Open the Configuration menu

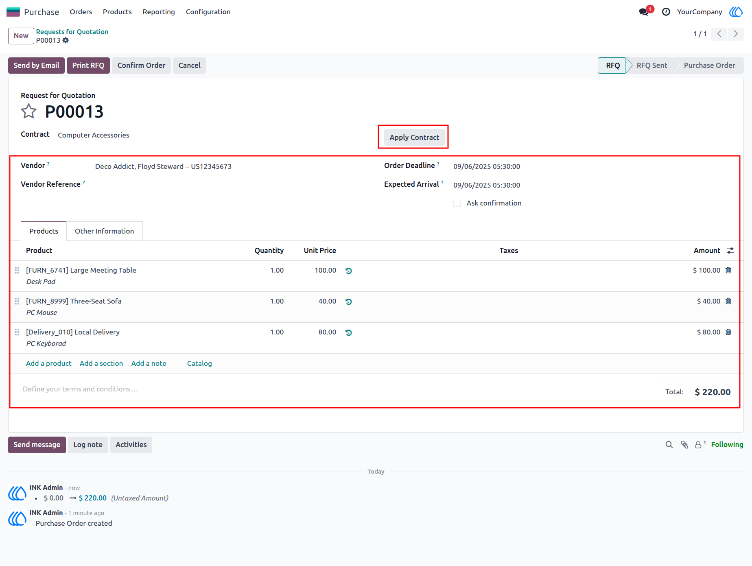tap(208, 12)
